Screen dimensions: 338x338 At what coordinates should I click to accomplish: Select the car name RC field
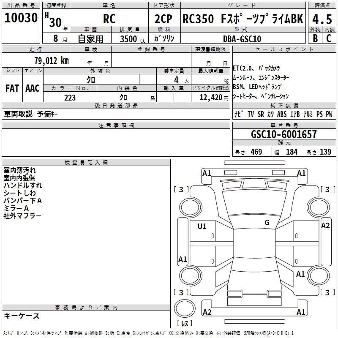(109, 19)
